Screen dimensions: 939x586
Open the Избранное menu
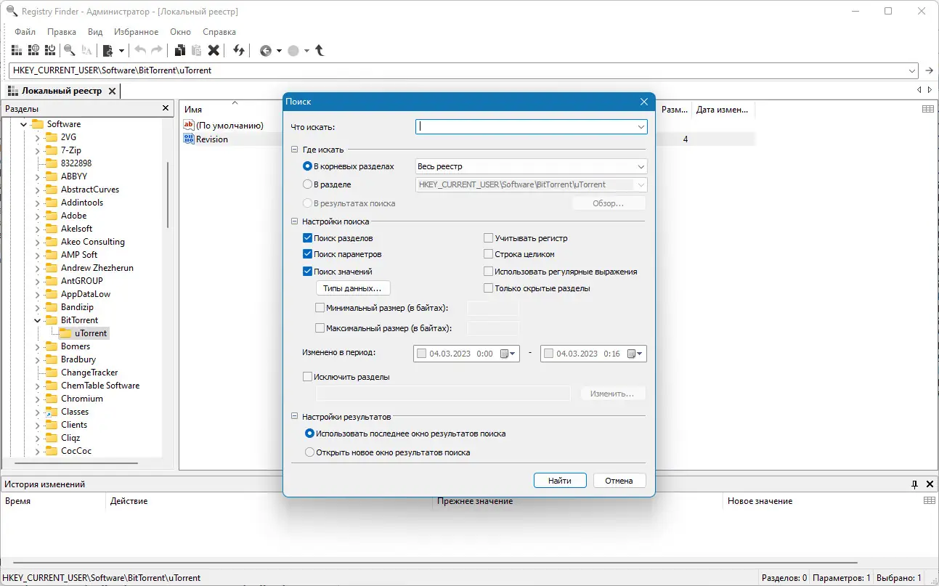coord(135,32)
